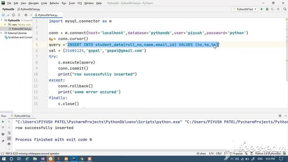This screenshot has width=288, height=162.
Task: Open Run panel settings gear
Action: 280,116
